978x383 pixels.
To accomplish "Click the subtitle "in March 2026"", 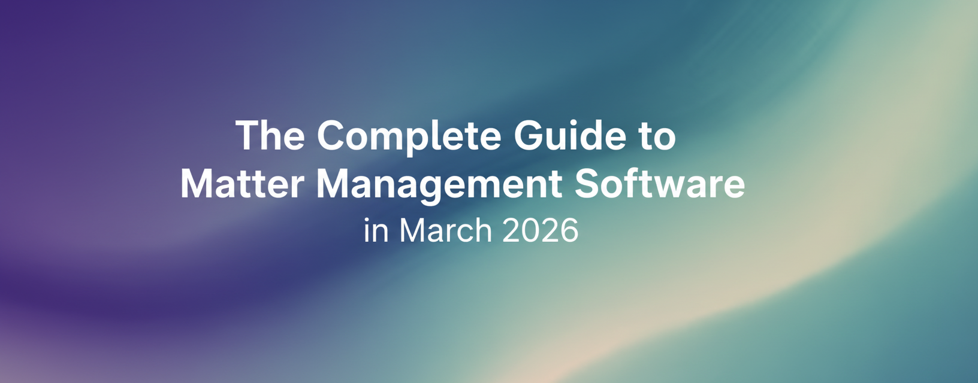I will 471,230.
